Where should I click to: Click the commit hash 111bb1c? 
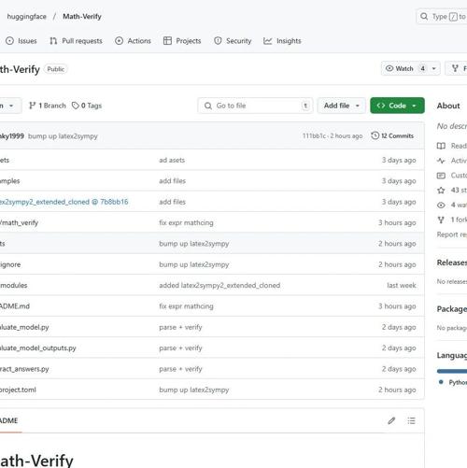[x=314, y=136]
